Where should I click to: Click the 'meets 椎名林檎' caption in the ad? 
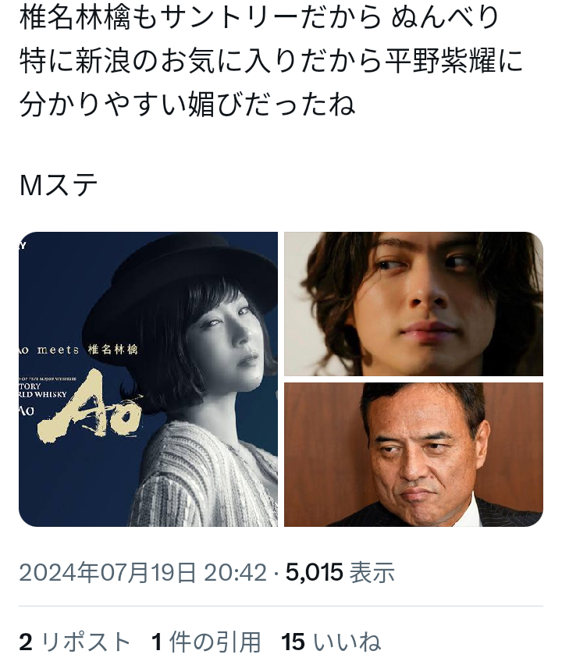[x=87, y=350]
